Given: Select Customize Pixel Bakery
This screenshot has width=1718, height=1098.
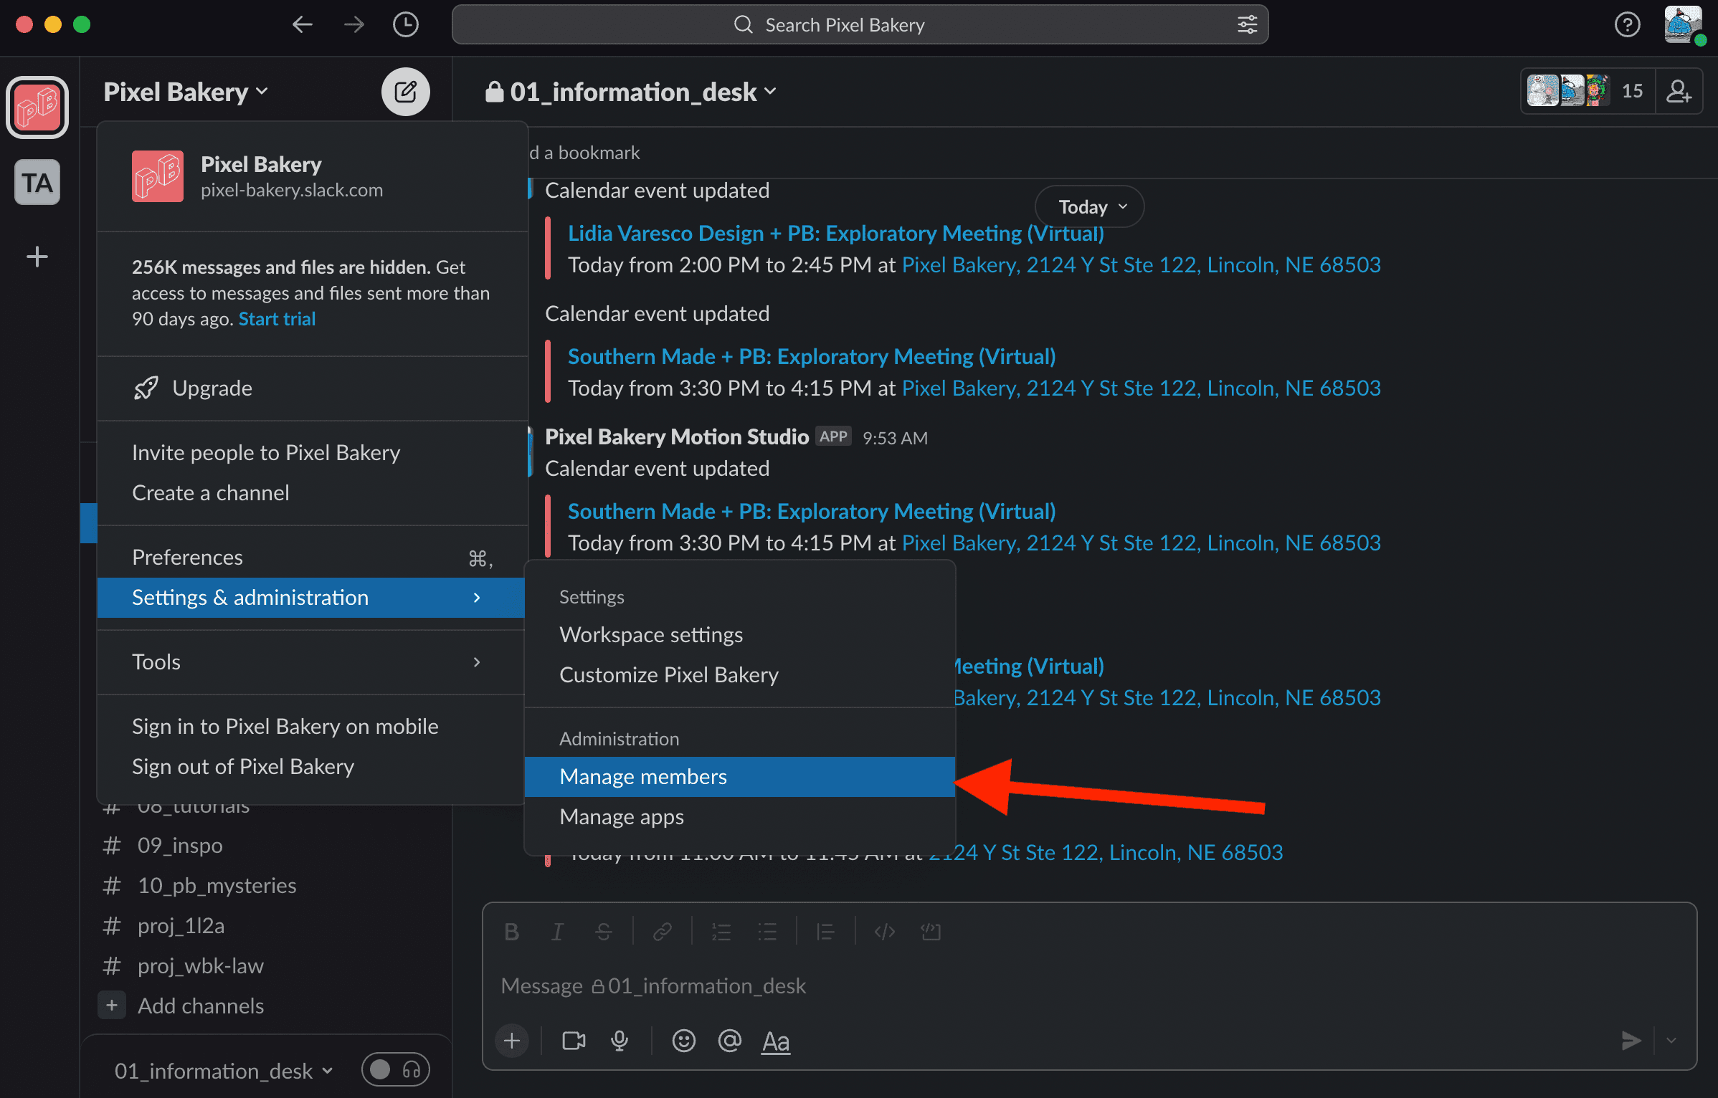Looking at the screenshot, I should click(740, 674).
